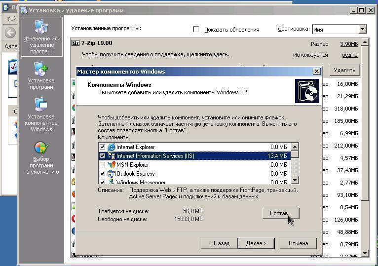This screenshot has width=378, height=266.
Task: Click Add/Remove Programs title bar icon
Action: (x=24, y=10)
